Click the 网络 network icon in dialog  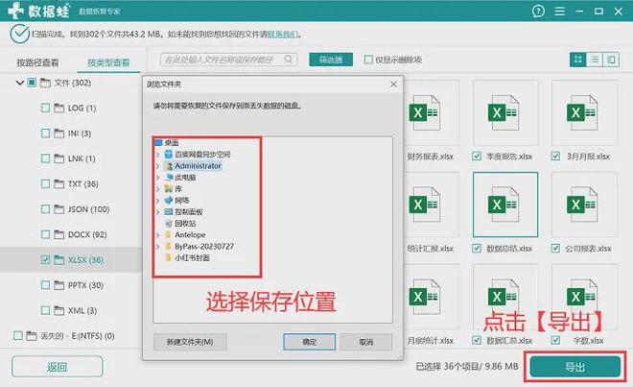tap(169, 200)
